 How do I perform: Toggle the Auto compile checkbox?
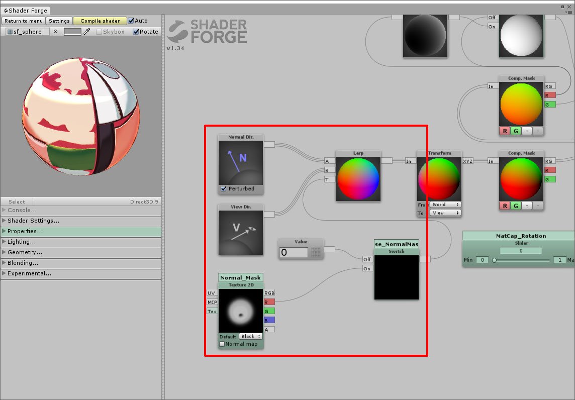click(x=131, y=21)
